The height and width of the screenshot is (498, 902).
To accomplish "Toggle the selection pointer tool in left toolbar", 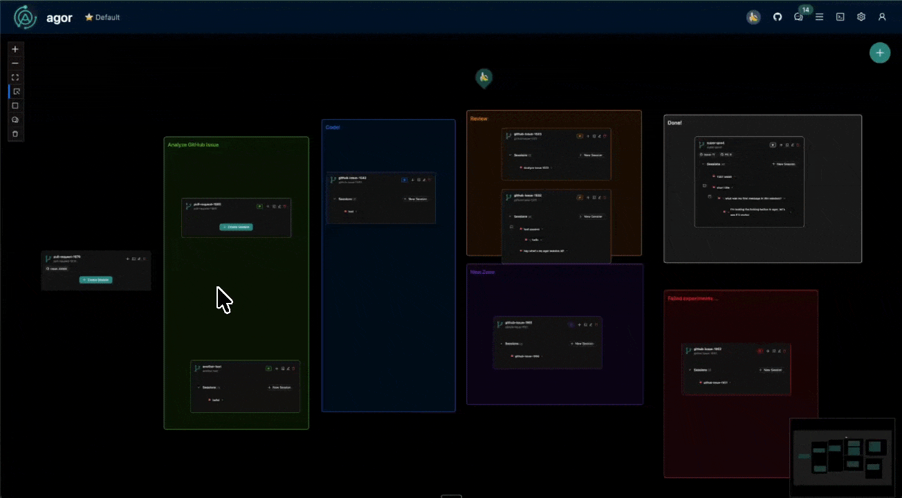I will click(x=15, y=91).
